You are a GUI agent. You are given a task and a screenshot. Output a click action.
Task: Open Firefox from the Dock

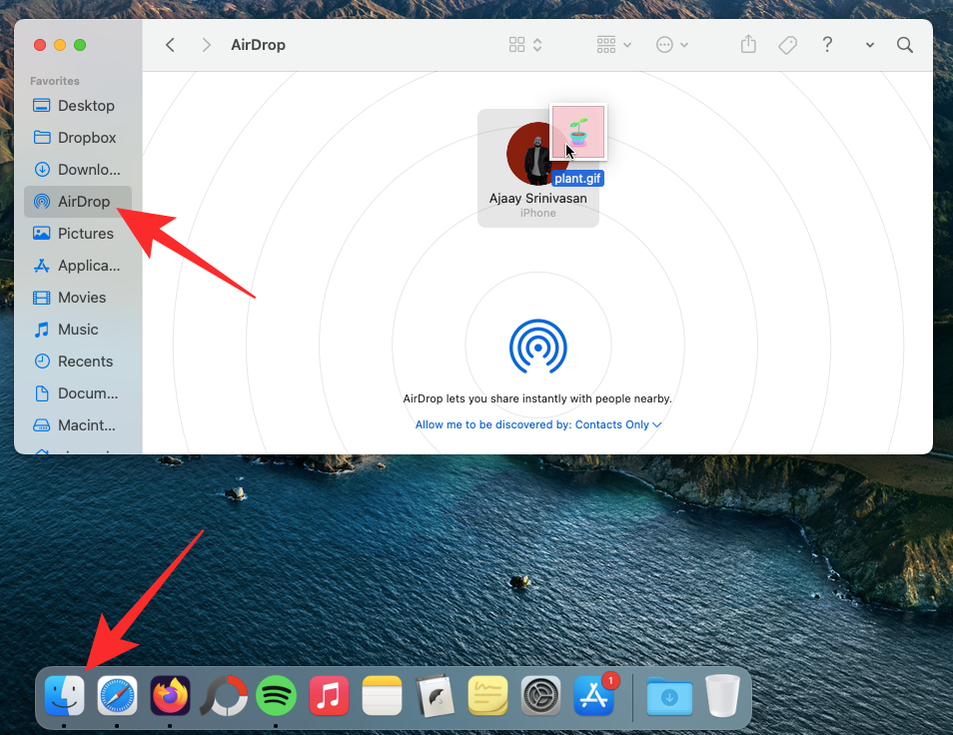(x=170, y=695)
